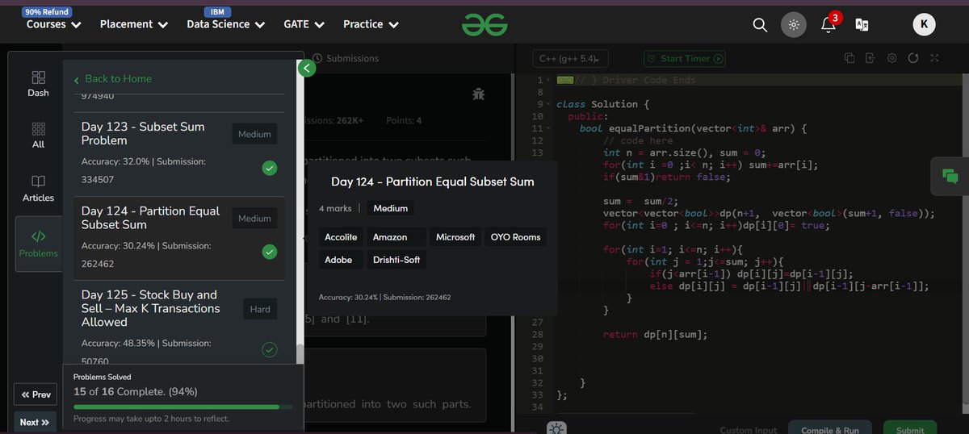969x434 pixels.
Task: Go to next problem with Next
Action: tap(35, 422)
